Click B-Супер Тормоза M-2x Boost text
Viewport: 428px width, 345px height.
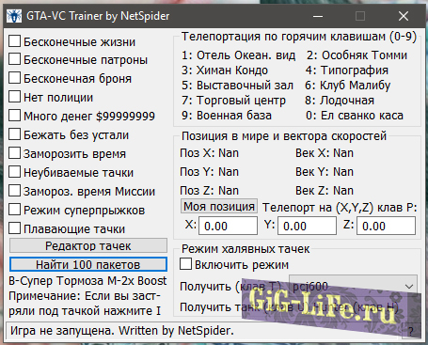tap(87, 281)
